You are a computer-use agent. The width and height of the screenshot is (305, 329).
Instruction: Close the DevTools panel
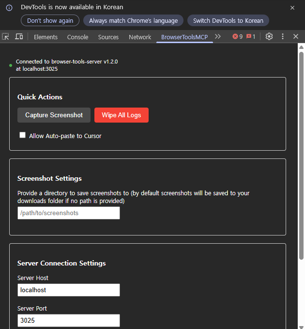click(x=296, y=36)
